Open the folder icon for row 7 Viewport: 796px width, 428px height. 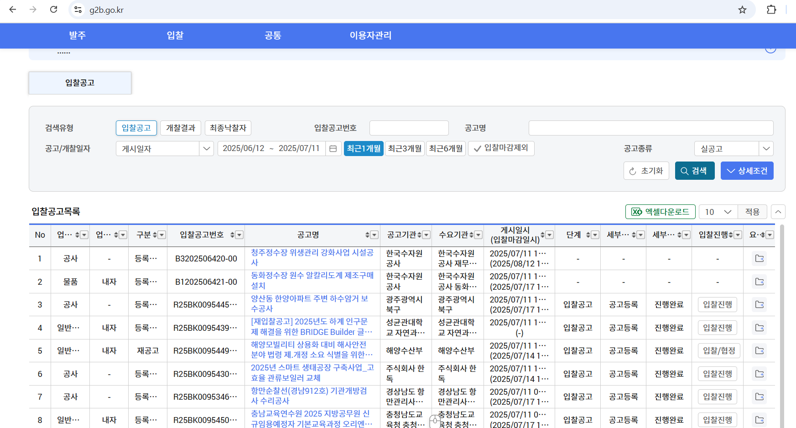click(x=759, y=397)
